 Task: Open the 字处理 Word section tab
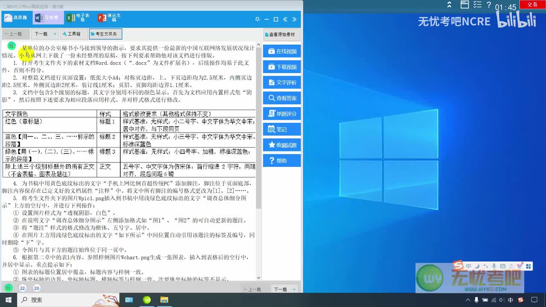[48, 18]
